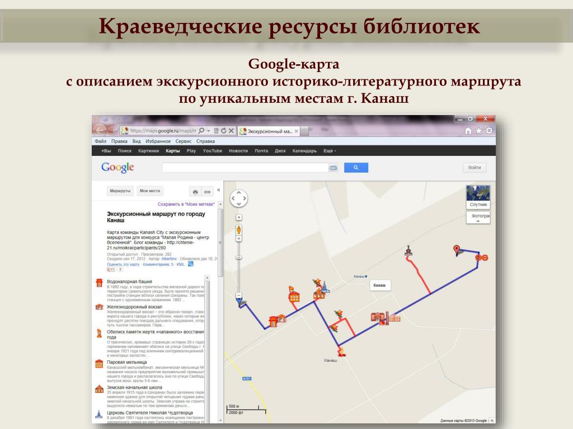Click the Маршруты button

[x=120, y=191]
